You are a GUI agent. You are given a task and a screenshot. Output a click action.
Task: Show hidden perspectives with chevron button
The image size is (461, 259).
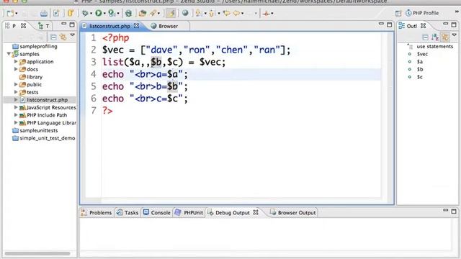457,12
